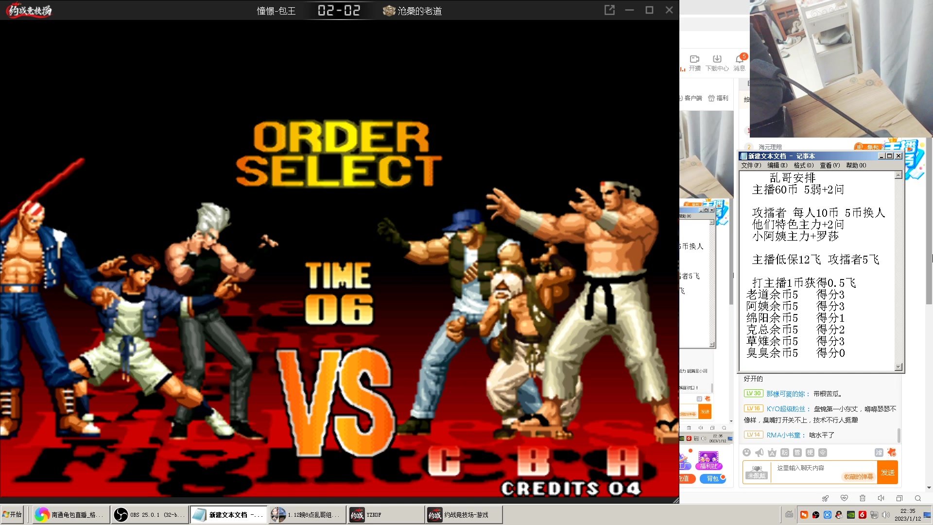The height and width of the screenshot is (525, 933).
Task: Switch to 约战竞技场-游戏 taskbar item
Action: tap(464, 515)
